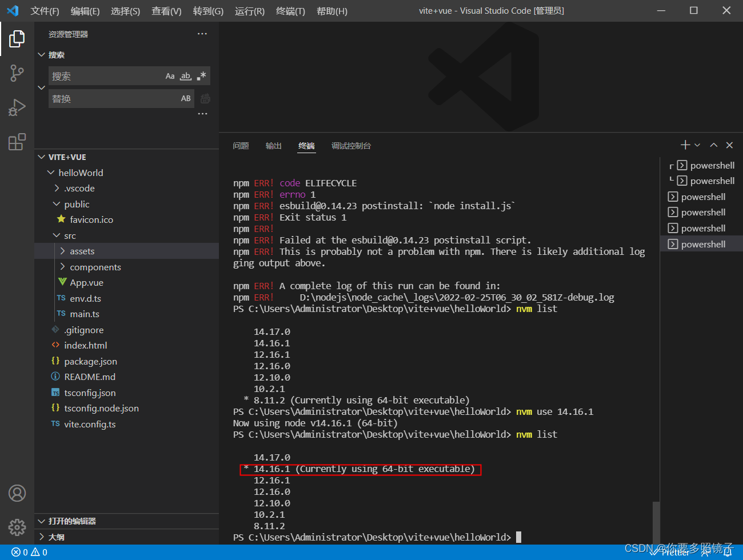This screenshot has width=743, height=560.
Task: Toggle Use Regular Expression in search
Action: [x=201, y=76]
